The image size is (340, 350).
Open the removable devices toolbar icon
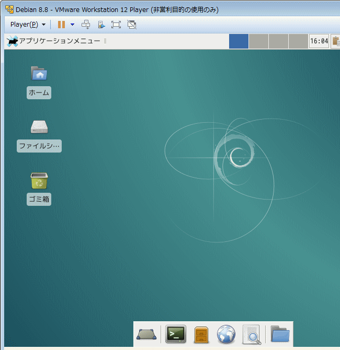pos(101,25)
